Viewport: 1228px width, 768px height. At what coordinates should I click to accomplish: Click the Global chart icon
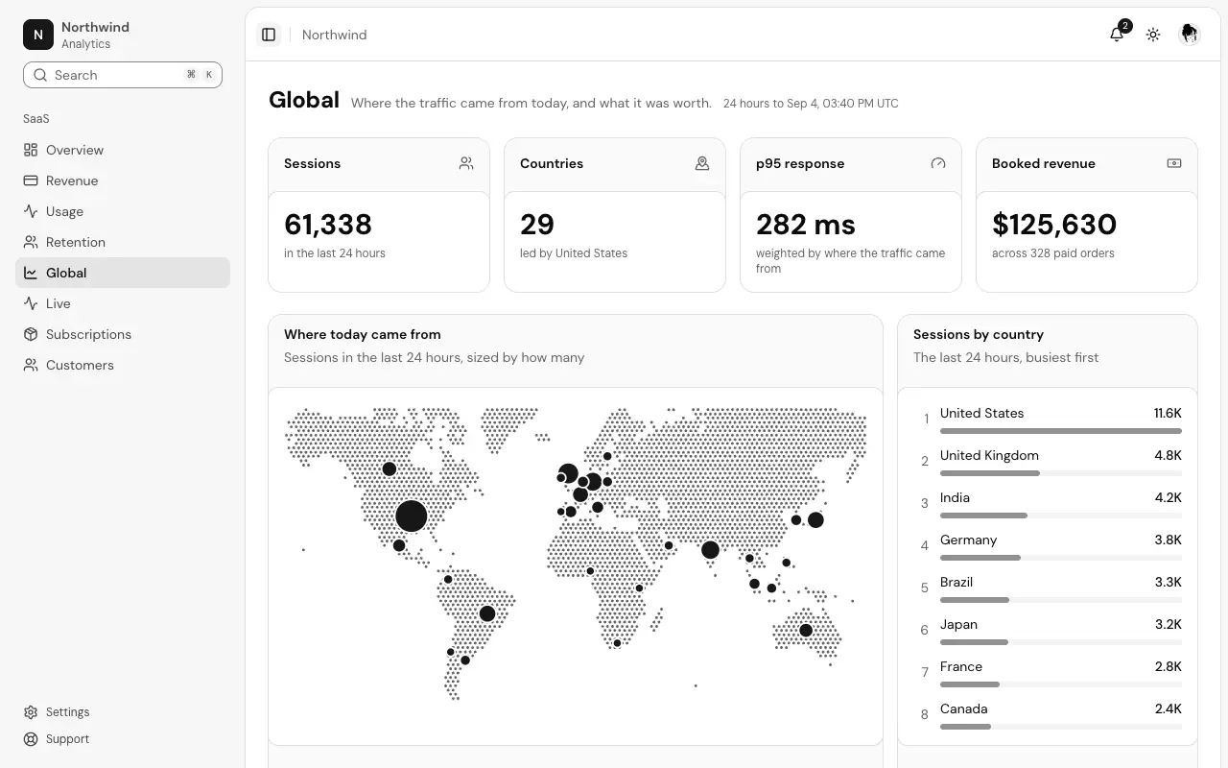(31, 273)
